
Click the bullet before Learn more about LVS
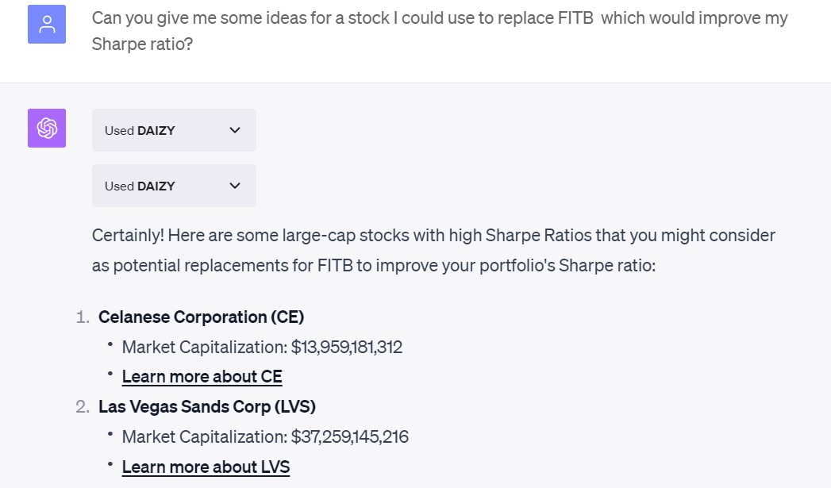tap(110, 465)
